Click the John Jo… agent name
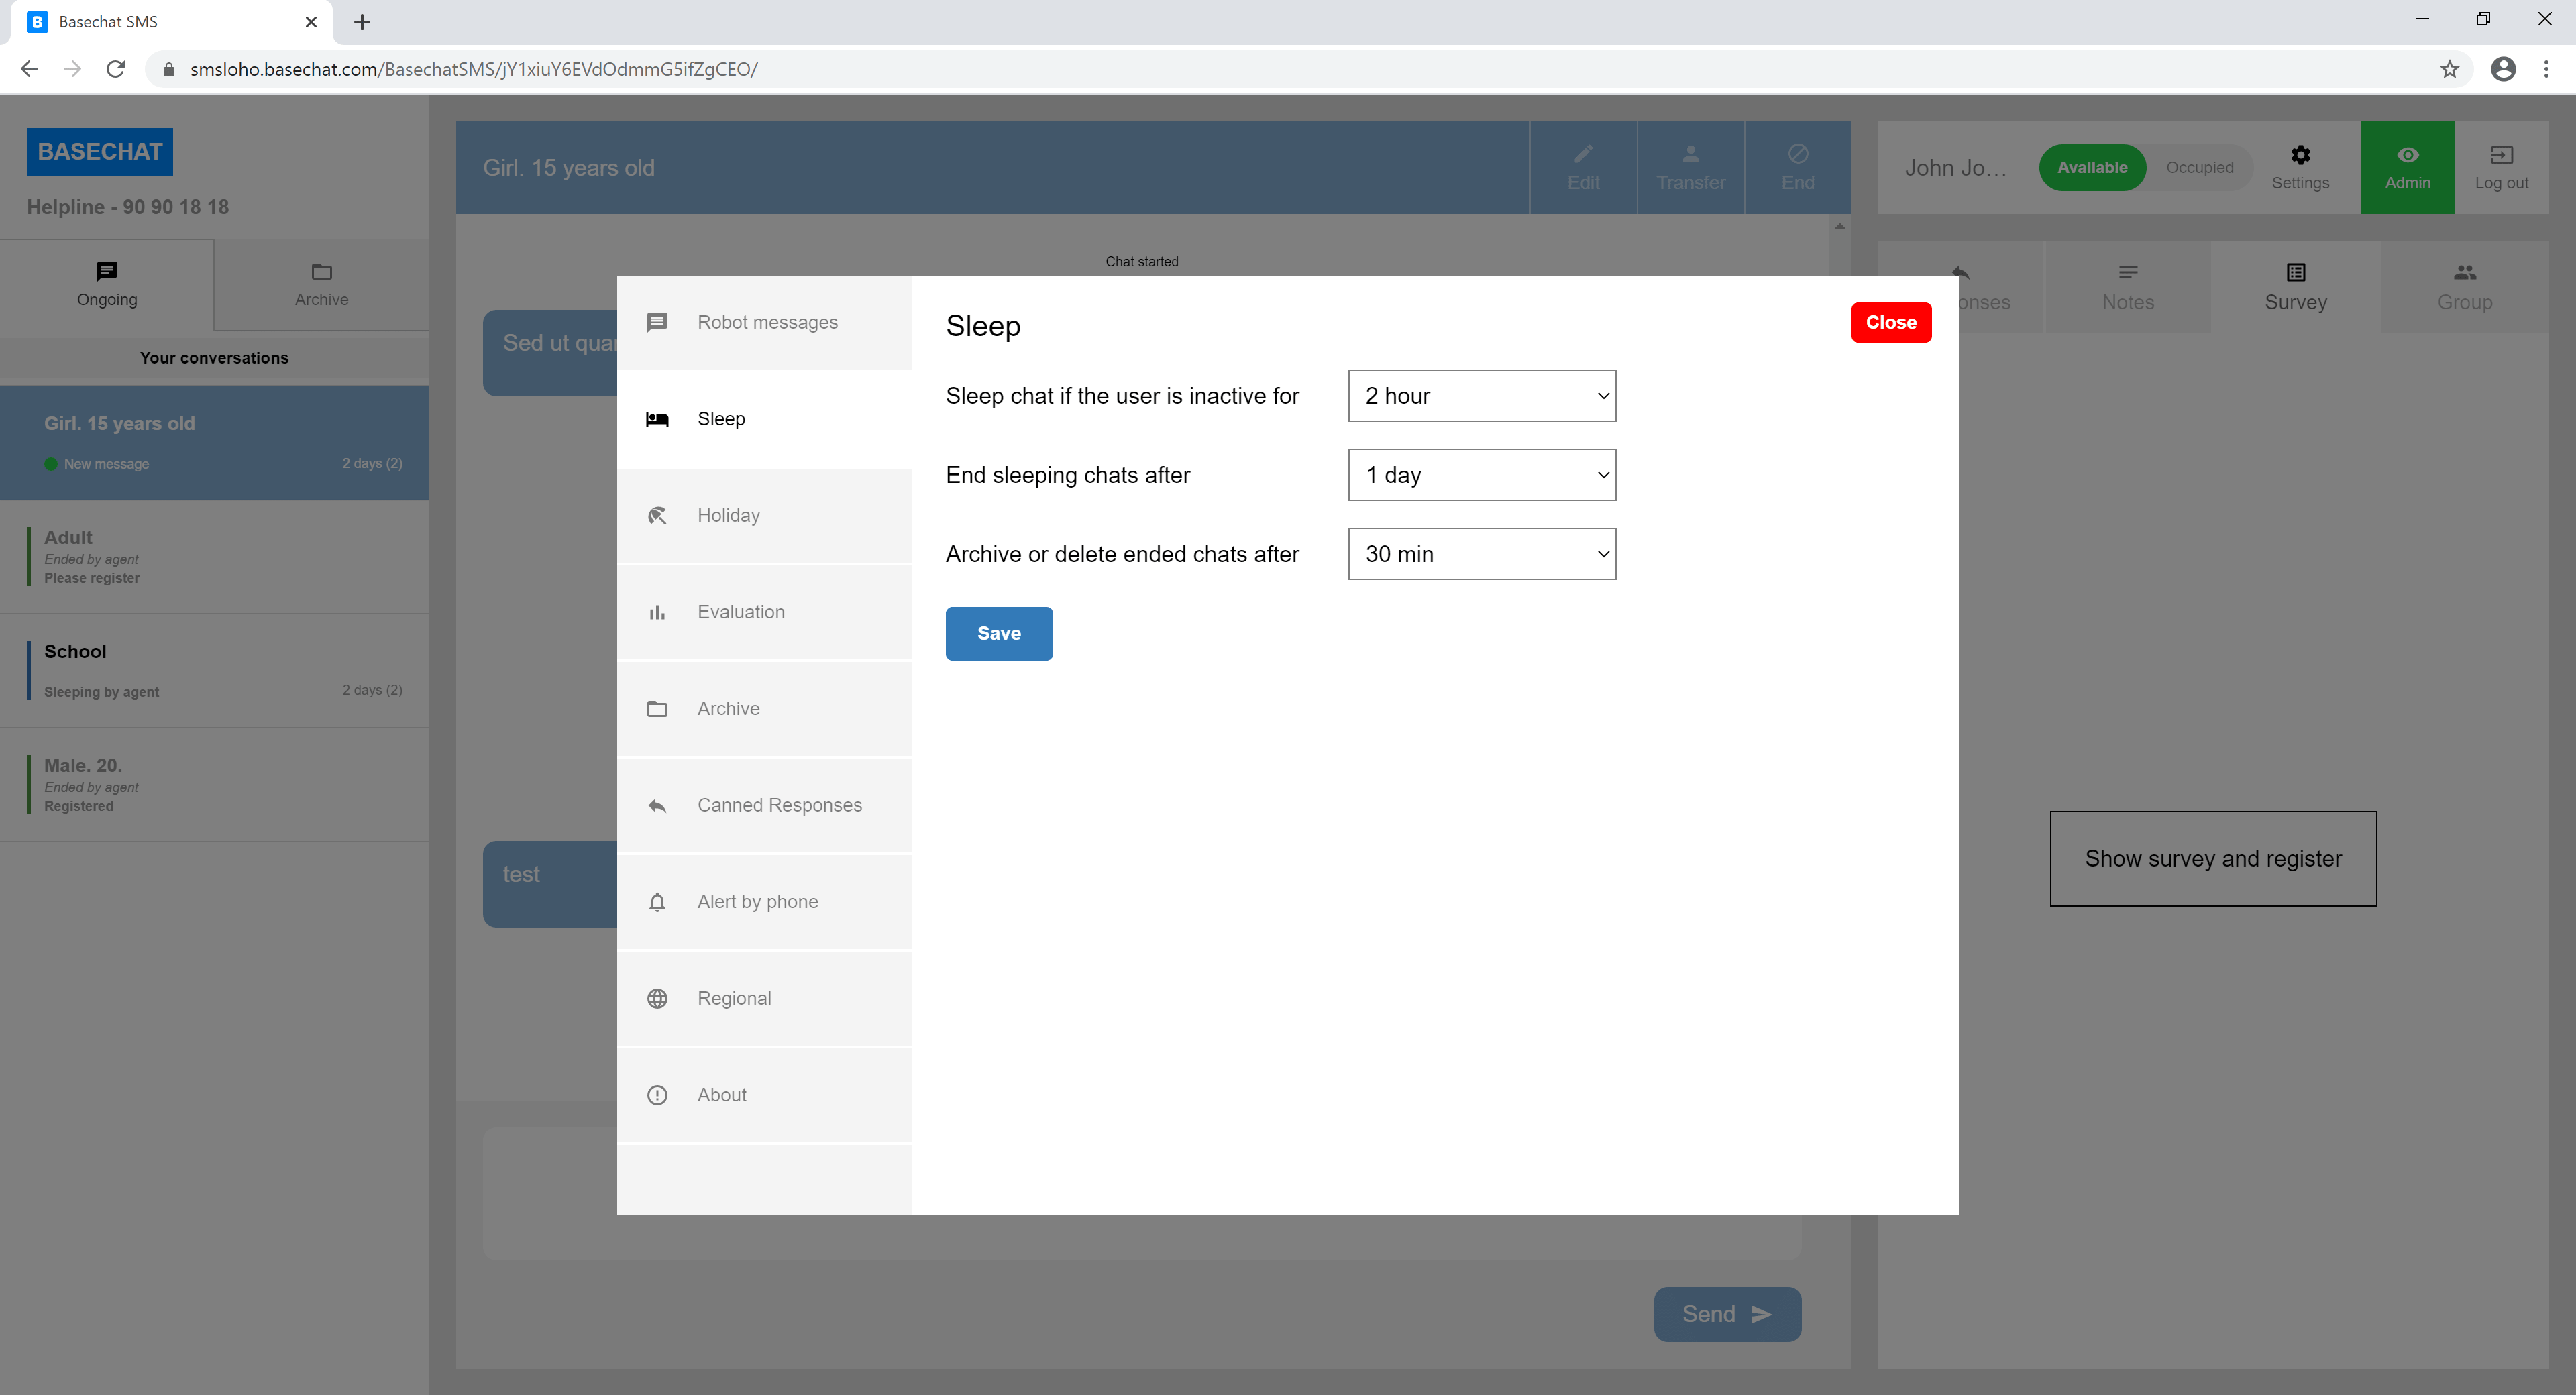 click(x=1955, y=168)
